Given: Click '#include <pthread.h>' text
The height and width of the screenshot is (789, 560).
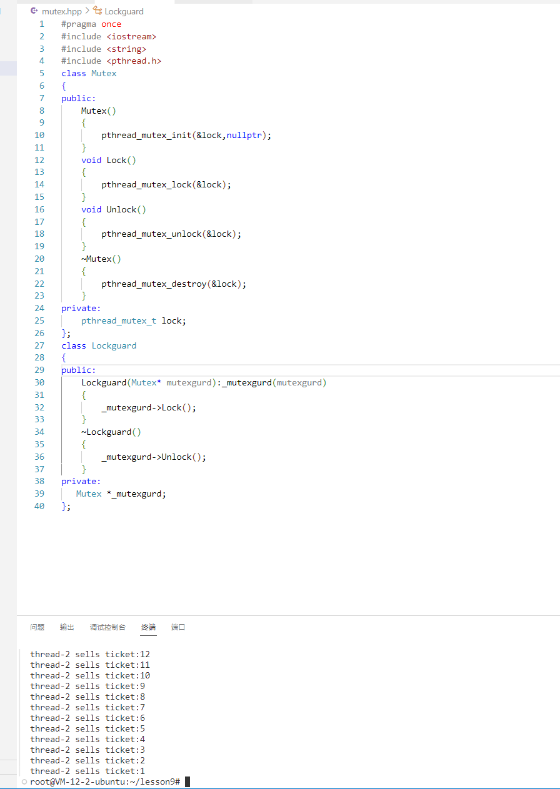Looking at the screenshot, I should tap(111, 61).
